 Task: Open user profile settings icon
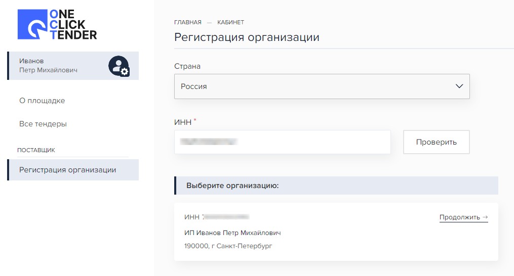tap(119, 66)
